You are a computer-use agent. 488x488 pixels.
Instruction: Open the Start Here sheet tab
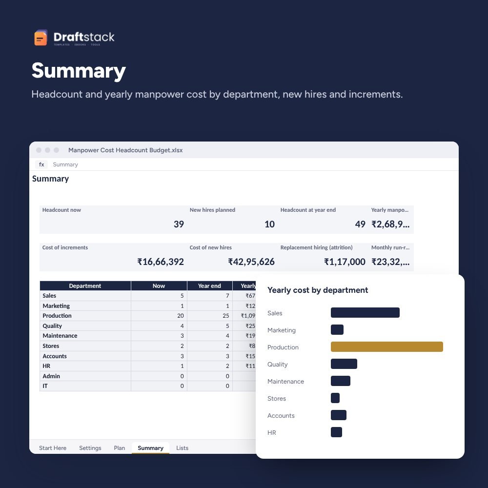pos(53,448)
